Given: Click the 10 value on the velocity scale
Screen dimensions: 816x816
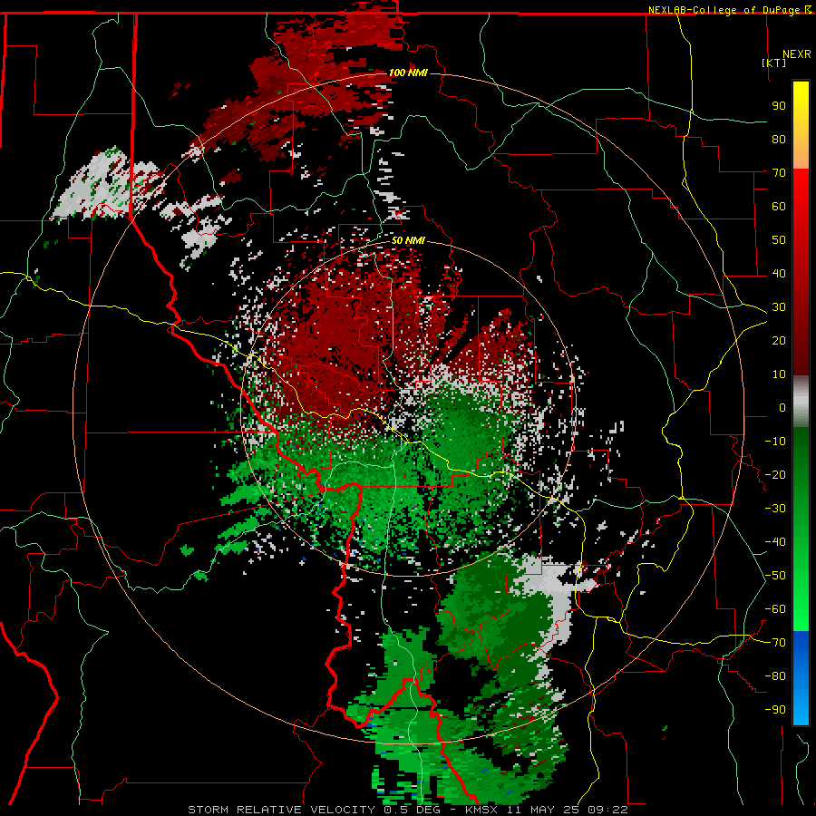Looking at the screenshot, I should coord(779,374).
